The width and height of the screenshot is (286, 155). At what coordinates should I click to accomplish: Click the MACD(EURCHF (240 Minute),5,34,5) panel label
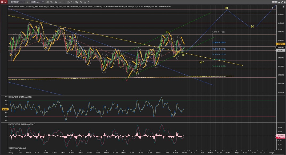click(22, 124)
